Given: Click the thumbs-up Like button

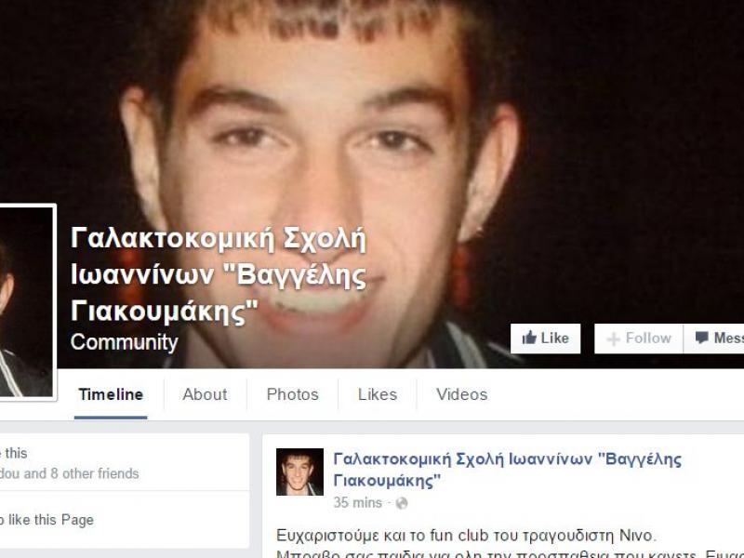Looking at the screenshot, I should tap(545, 339).
